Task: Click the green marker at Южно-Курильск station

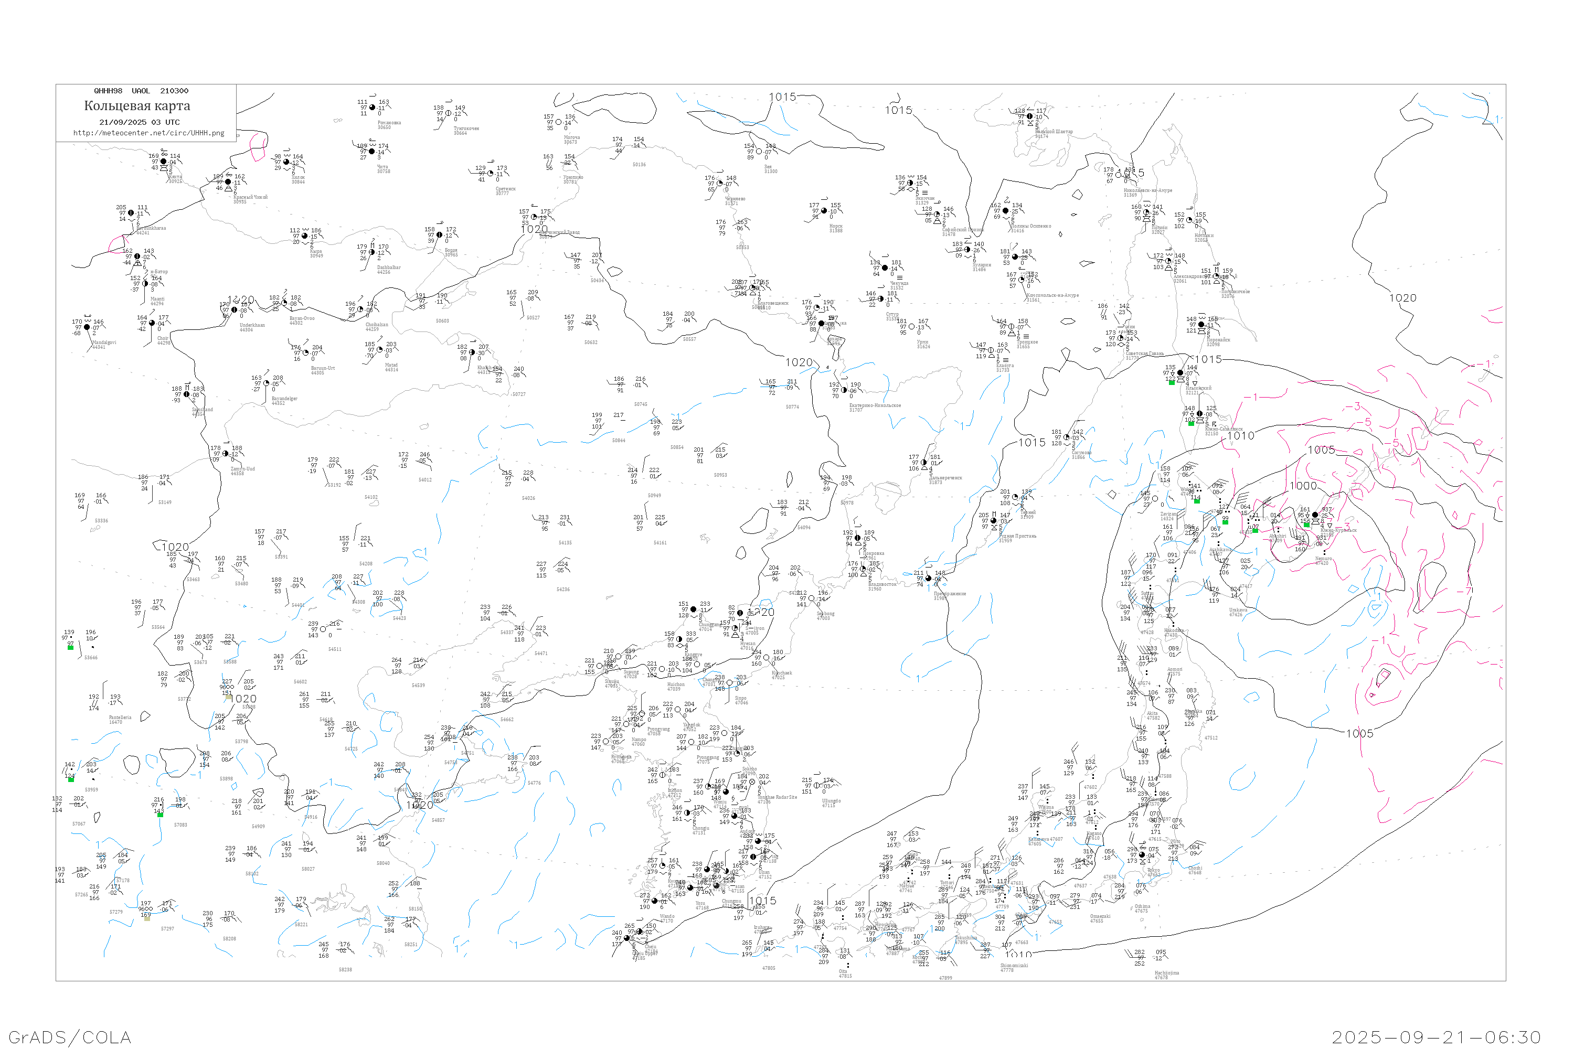Action: pos(1306,524)
